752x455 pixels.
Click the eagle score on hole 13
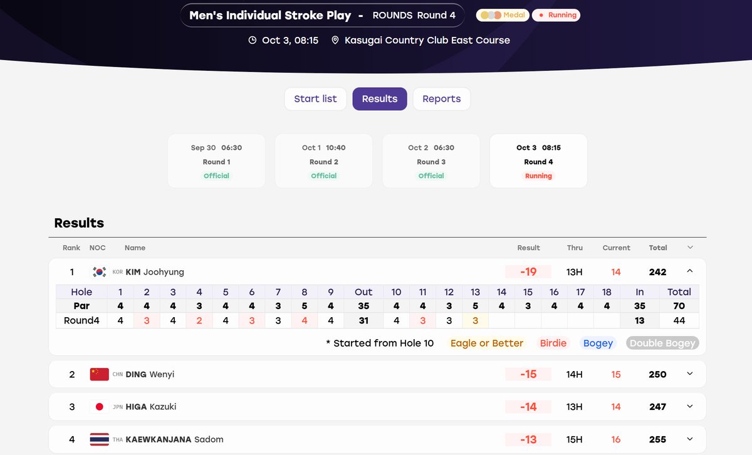tap(476, 320)
